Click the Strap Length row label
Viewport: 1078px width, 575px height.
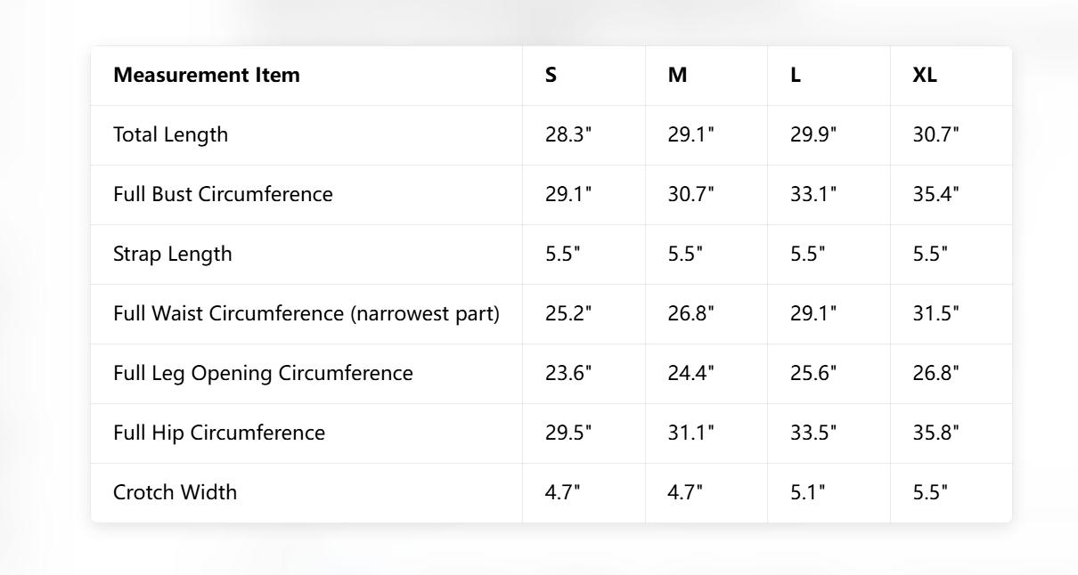pos(172,255)
